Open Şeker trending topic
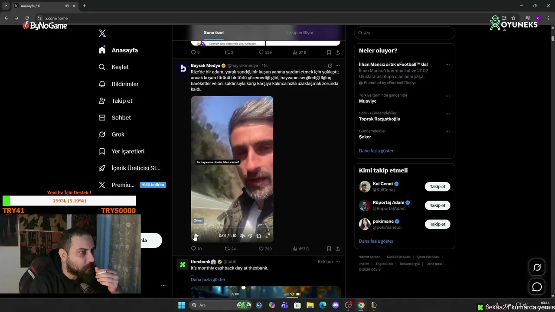 click(365, 137)
